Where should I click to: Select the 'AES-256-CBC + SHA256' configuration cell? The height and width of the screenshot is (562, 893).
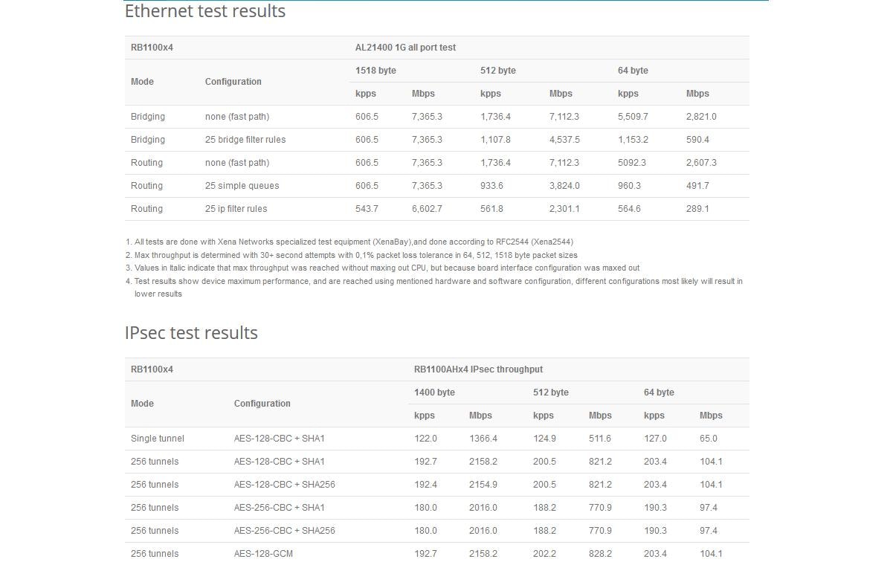[x=285, y=531]
